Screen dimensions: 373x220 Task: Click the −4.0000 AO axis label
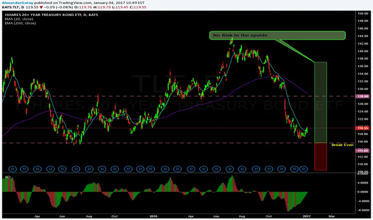click(x=363, y=201)
